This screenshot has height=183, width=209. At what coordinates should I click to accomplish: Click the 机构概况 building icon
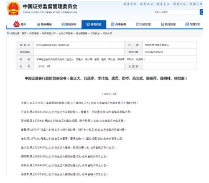coord(38,24)
